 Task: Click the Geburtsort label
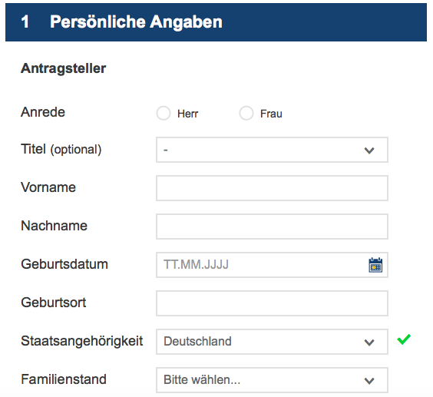54,303
